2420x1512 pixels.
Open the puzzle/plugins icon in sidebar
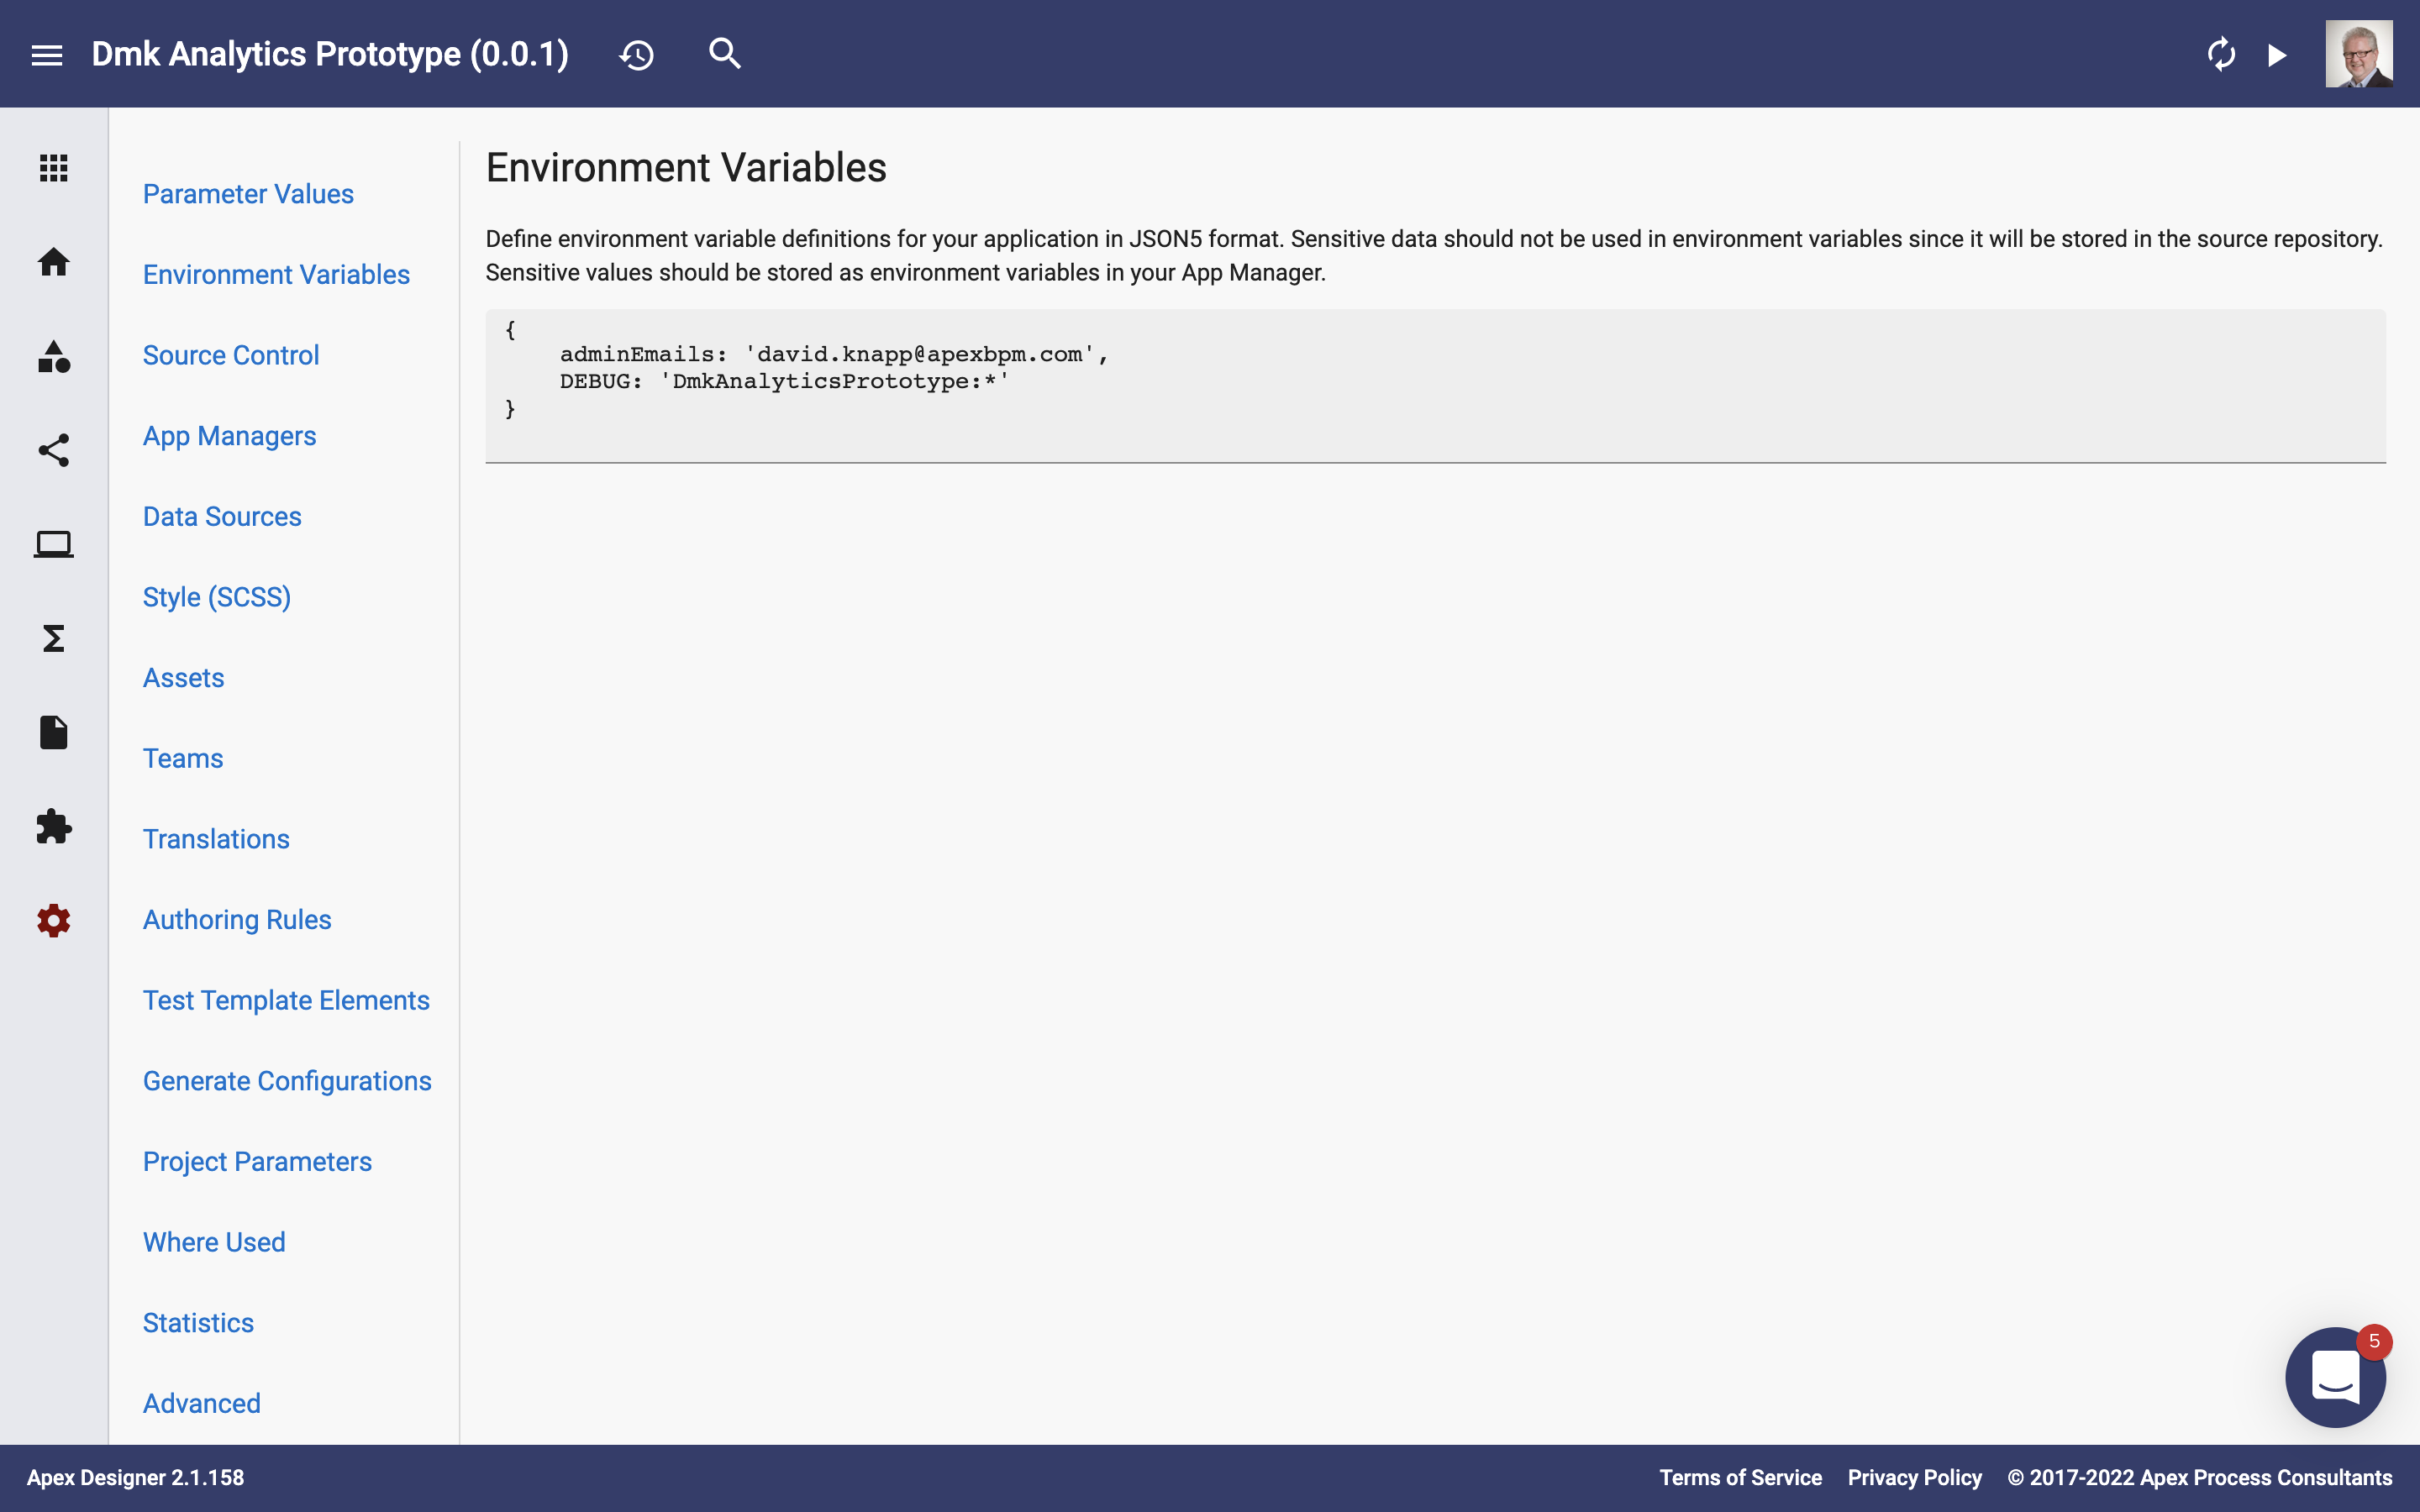54,826
